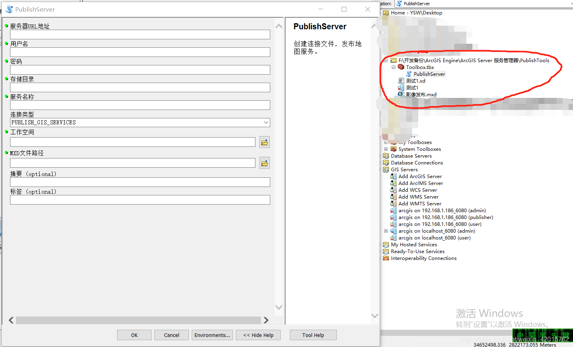Expand arcgis on localhost_6080 (admin) node

point(386,231)
